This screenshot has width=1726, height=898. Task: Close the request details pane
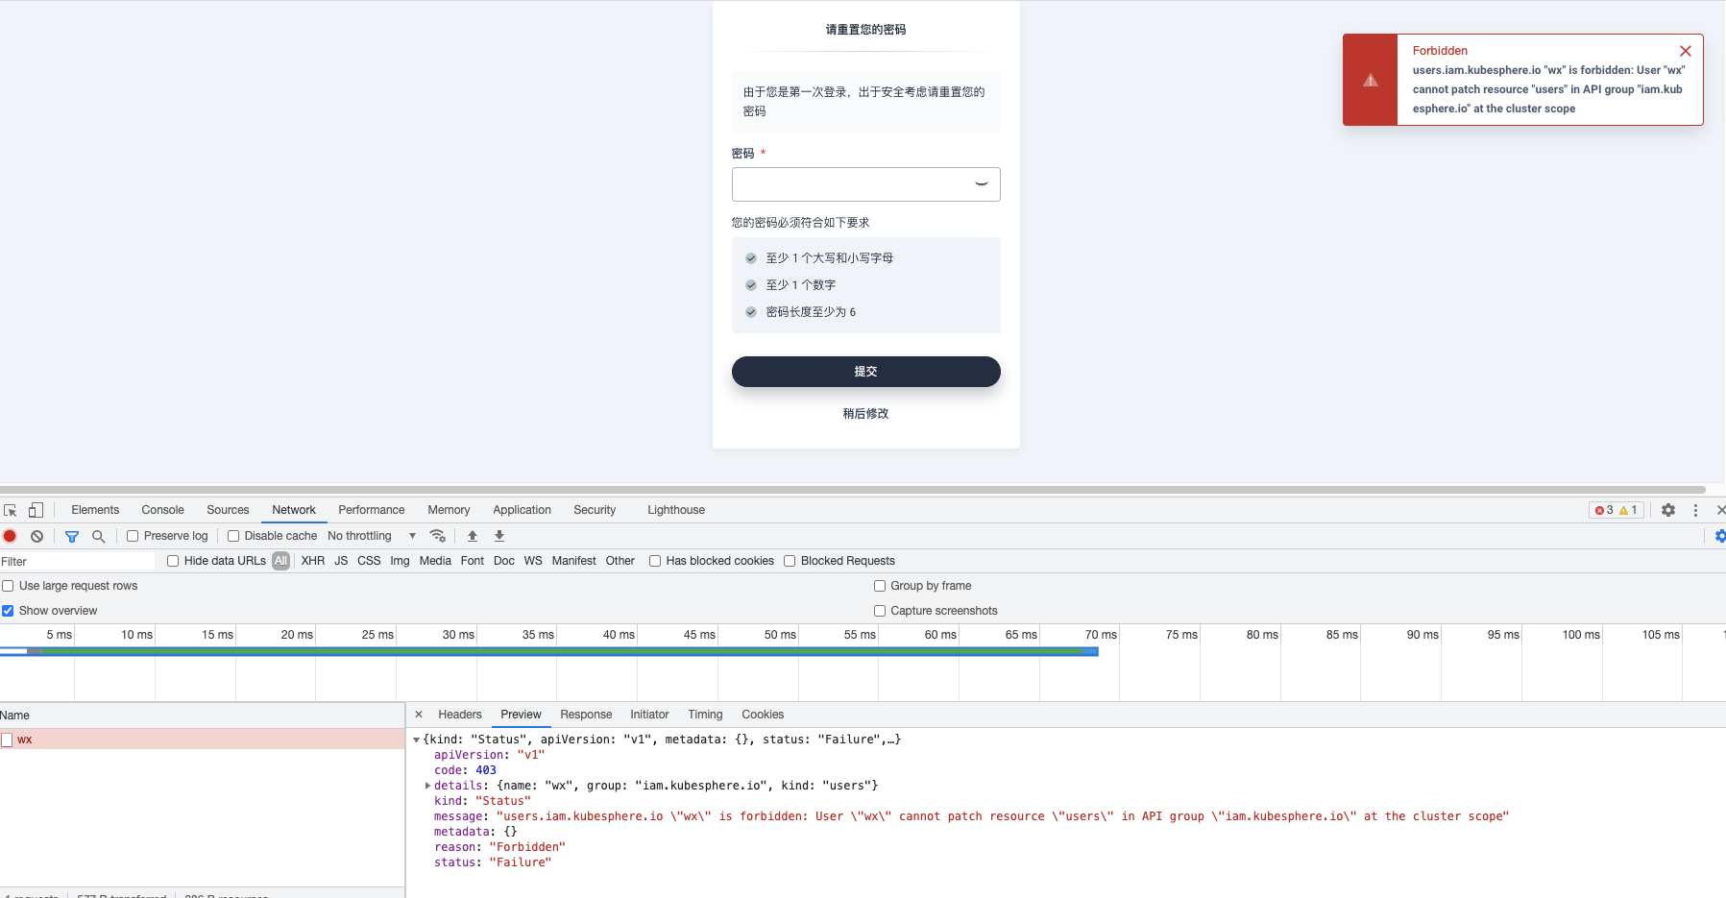point(419,715)
